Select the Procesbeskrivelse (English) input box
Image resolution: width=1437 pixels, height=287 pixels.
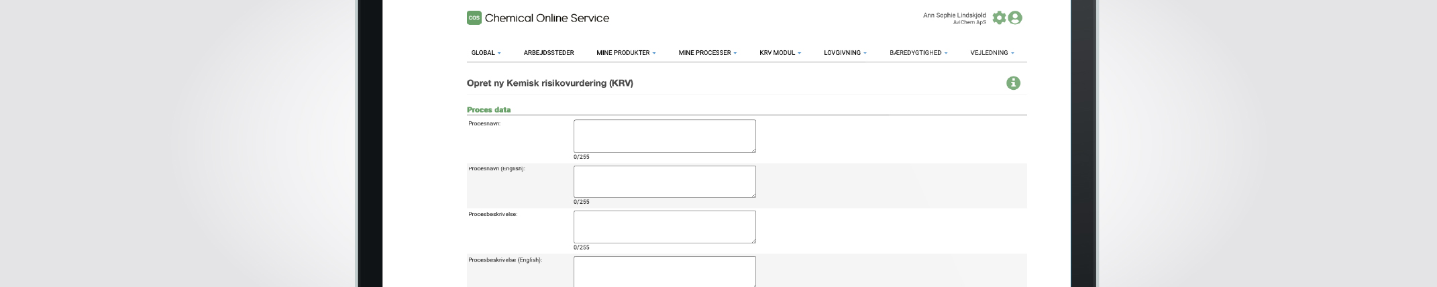point(664,272)
